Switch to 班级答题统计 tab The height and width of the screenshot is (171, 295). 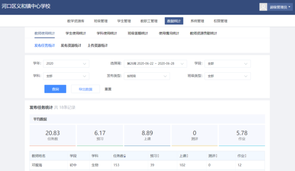(x=138, y=34)
